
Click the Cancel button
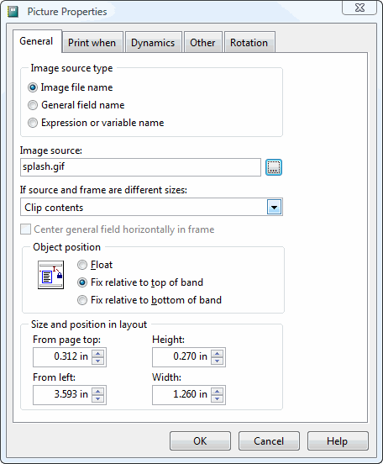[269, 441]
